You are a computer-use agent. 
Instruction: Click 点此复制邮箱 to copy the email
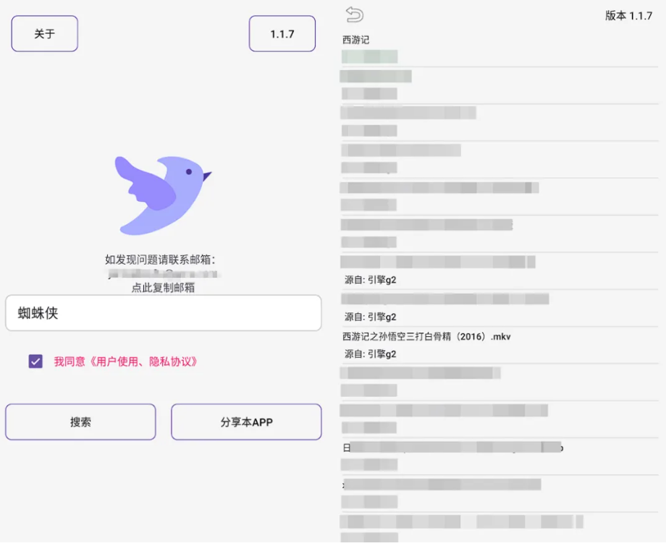[x=162, y=286]
